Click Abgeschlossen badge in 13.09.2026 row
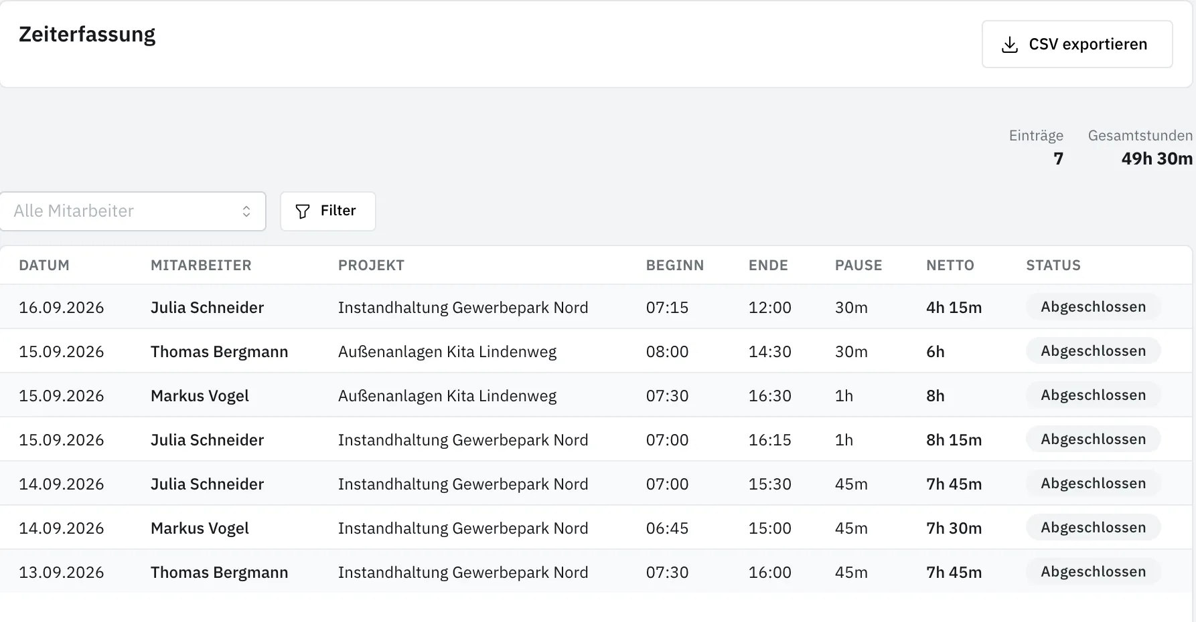This screenshot has width=1196, height=622. click(1093, 572)
